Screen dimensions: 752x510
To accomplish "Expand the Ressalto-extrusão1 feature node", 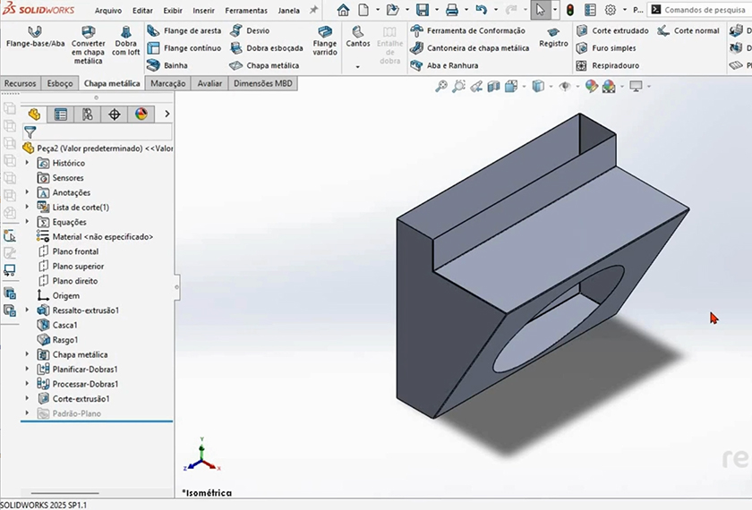I will (28, 310).
